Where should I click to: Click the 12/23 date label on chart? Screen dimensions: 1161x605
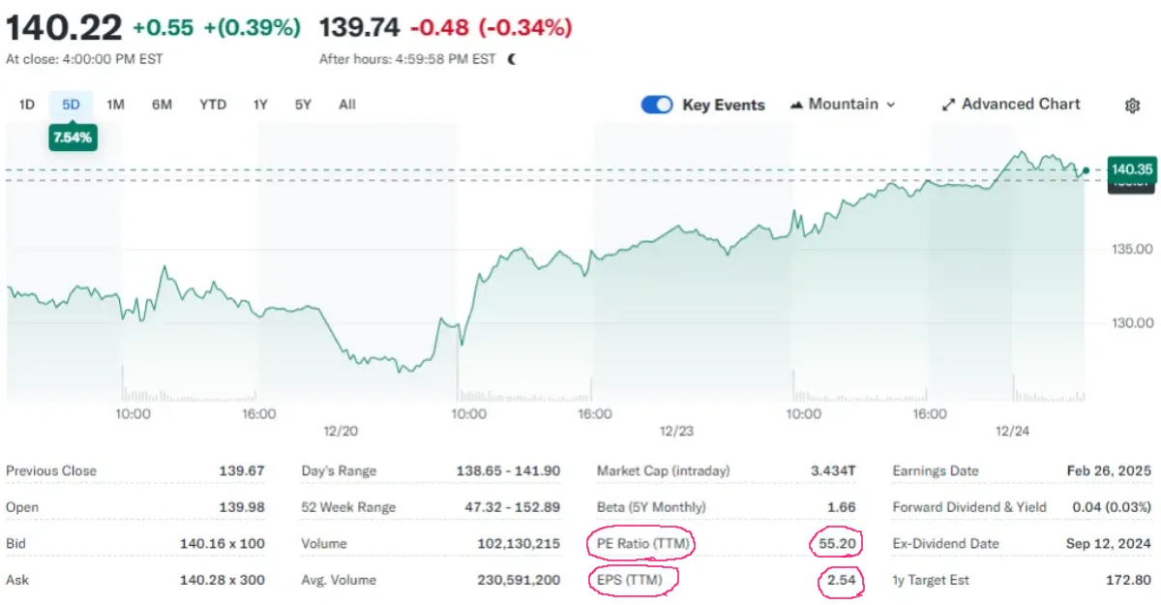(676, 431)
